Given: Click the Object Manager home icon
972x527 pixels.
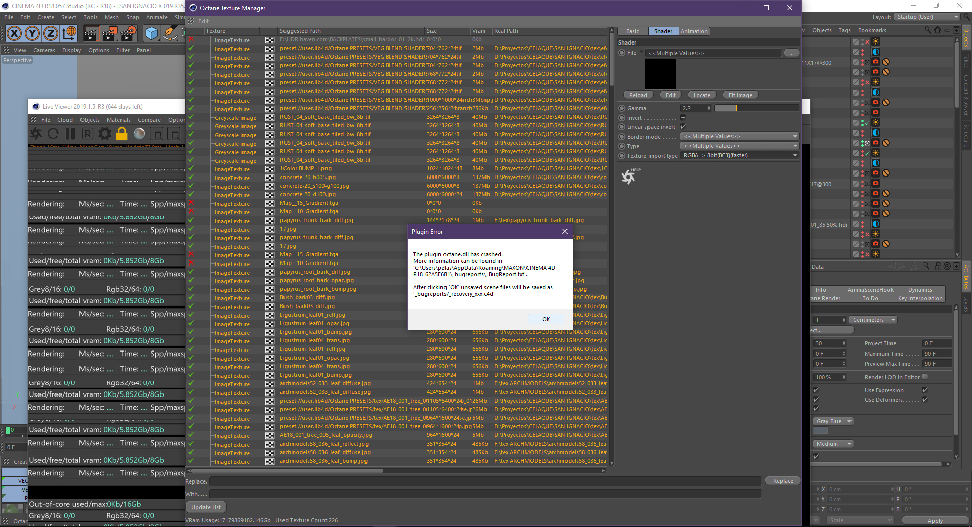Looking at the screenshot, I should pyautogui.click(x=938, y=30).
